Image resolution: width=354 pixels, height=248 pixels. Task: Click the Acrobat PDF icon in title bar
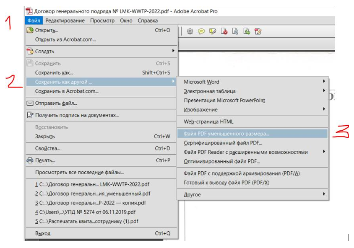click(29, 11)
